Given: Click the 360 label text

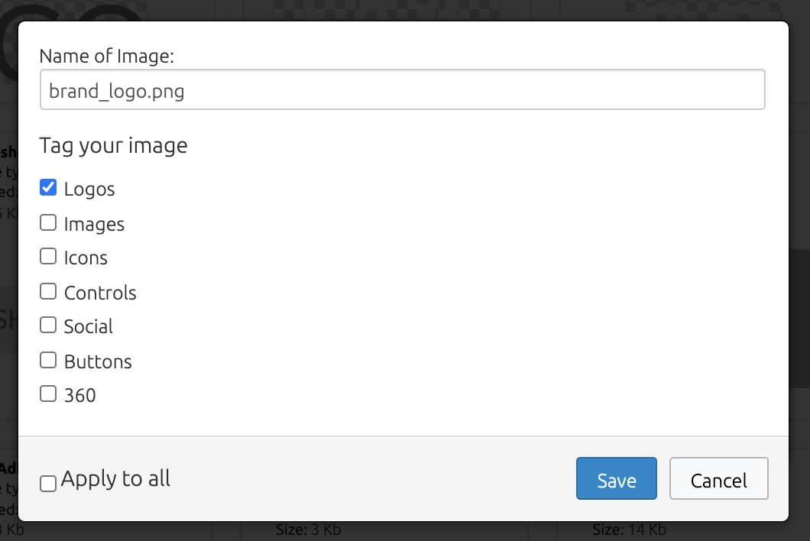Looking at the screenshot, I should 80,395.
